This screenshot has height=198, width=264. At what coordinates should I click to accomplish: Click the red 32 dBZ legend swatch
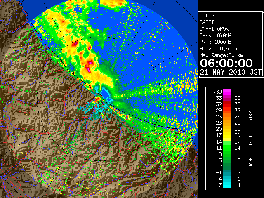click(227, 104)
